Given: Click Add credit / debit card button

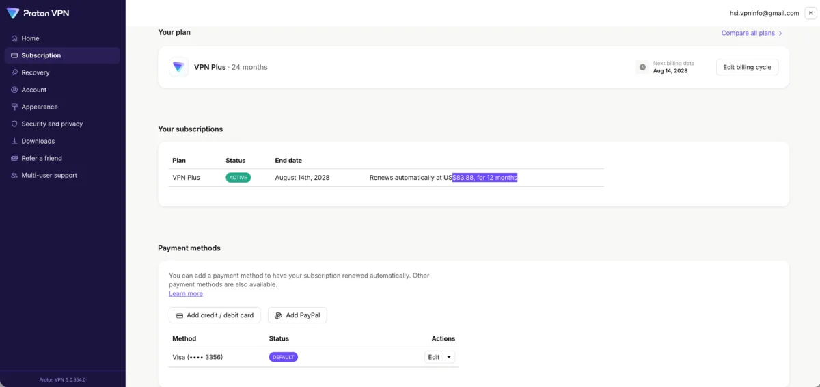Looking at the screenshot, I should (x=215, y=315).
